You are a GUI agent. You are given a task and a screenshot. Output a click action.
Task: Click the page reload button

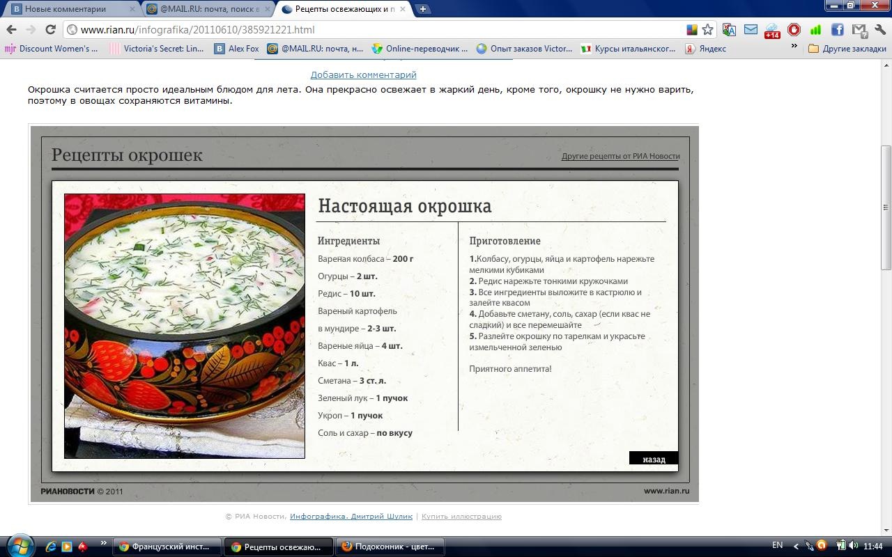(50, 30)
